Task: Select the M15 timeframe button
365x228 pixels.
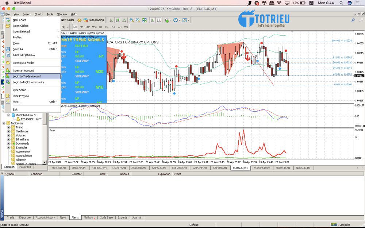Action: [x=88, y=27]
